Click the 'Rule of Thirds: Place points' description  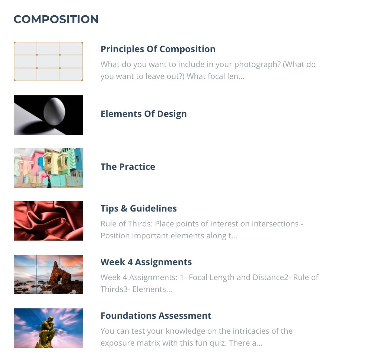202,230
